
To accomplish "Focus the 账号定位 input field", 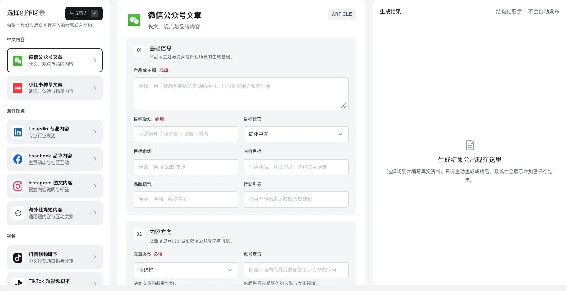I will 296,270.
